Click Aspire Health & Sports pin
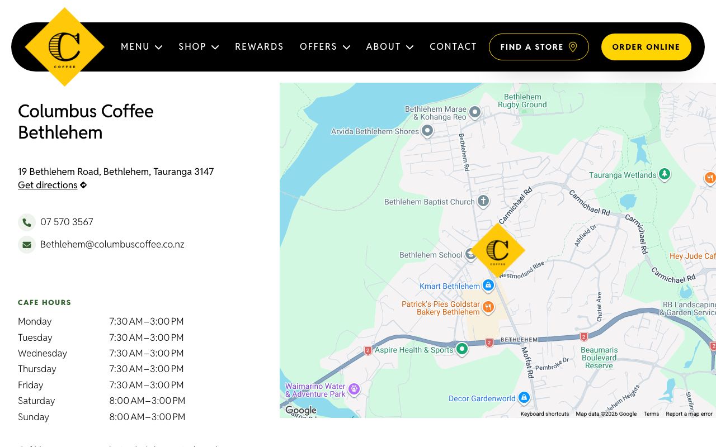This screenshot has width=716, height=447. coord(461,350)
